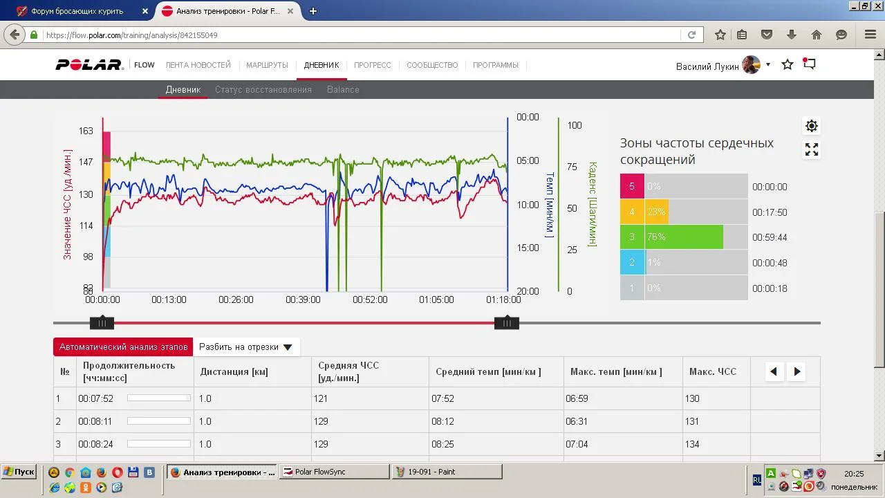Click the floppy disk quick launch icon
Image resolution: width=885 pixels, height=498 pixels.
[133, 472]
